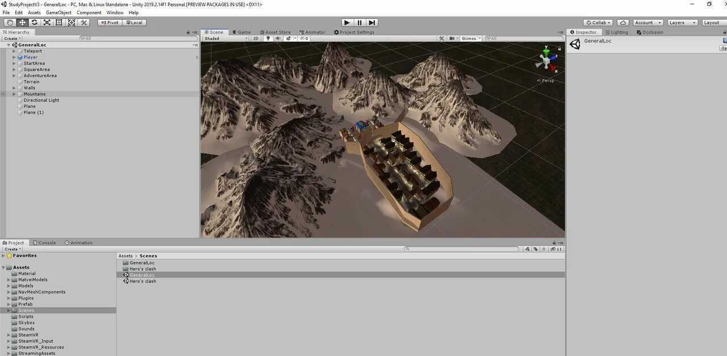Select the combined Transform tool
This screenshot has width=727, height=356.
tap(72, 23)
